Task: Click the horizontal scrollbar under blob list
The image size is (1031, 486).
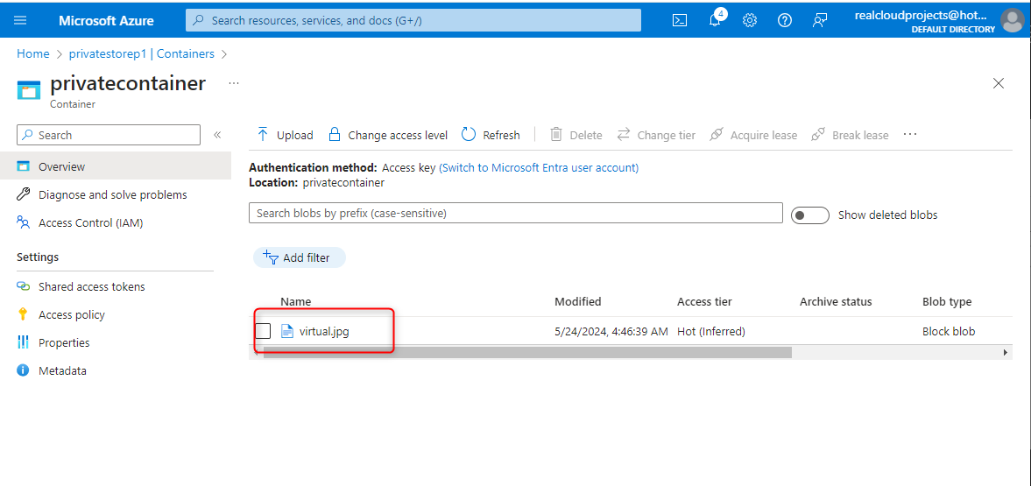Action: pos(527,352)
